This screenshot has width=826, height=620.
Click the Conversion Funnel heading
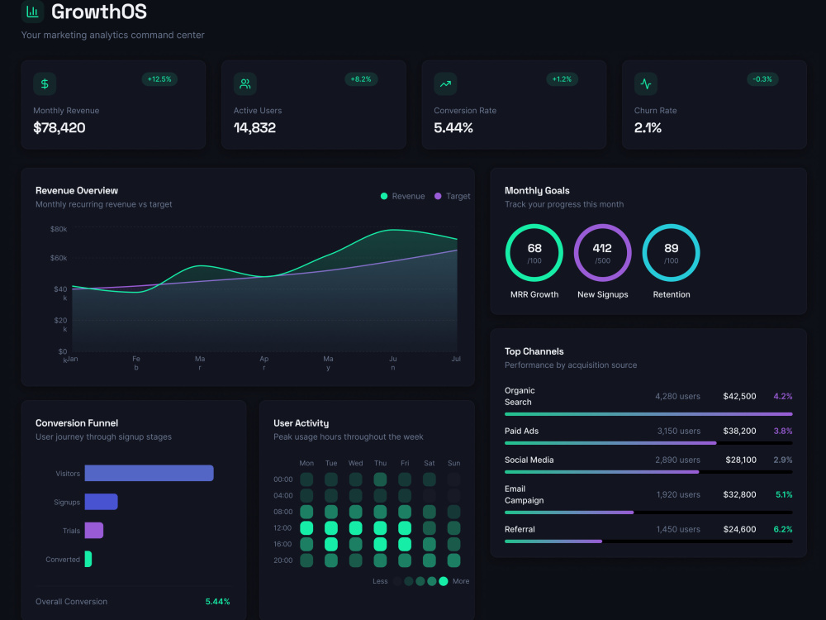77,423
